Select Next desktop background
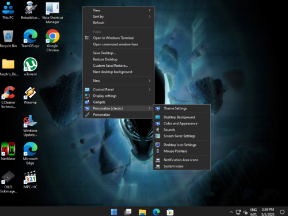 click(119, 72)
